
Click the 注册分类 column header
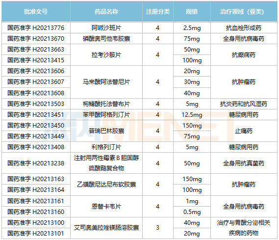(x=158, y=12)
